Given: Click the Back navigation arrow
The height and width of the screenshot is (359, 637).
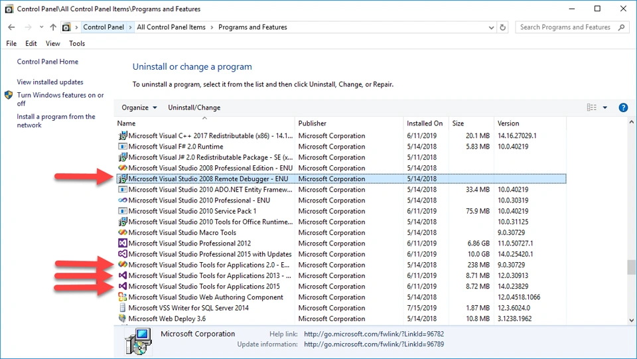Looking at the screenshot, I should pyautogui.click(x=11, y=27).
